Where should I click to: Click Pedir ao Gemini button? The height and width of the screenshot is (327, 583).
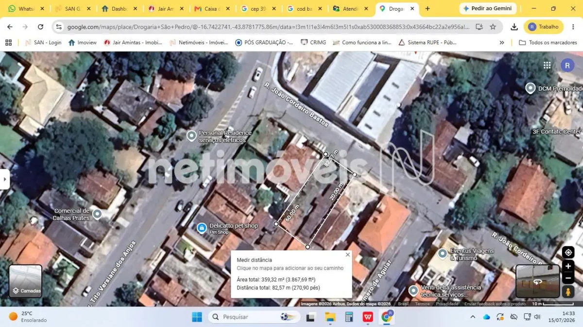(487, 8)
